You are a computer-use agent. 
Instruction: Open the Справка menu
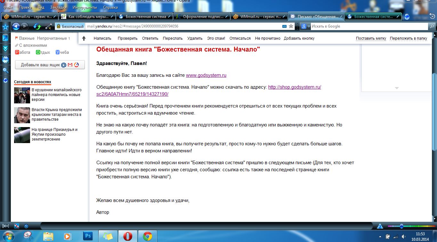tap(110, 7)
